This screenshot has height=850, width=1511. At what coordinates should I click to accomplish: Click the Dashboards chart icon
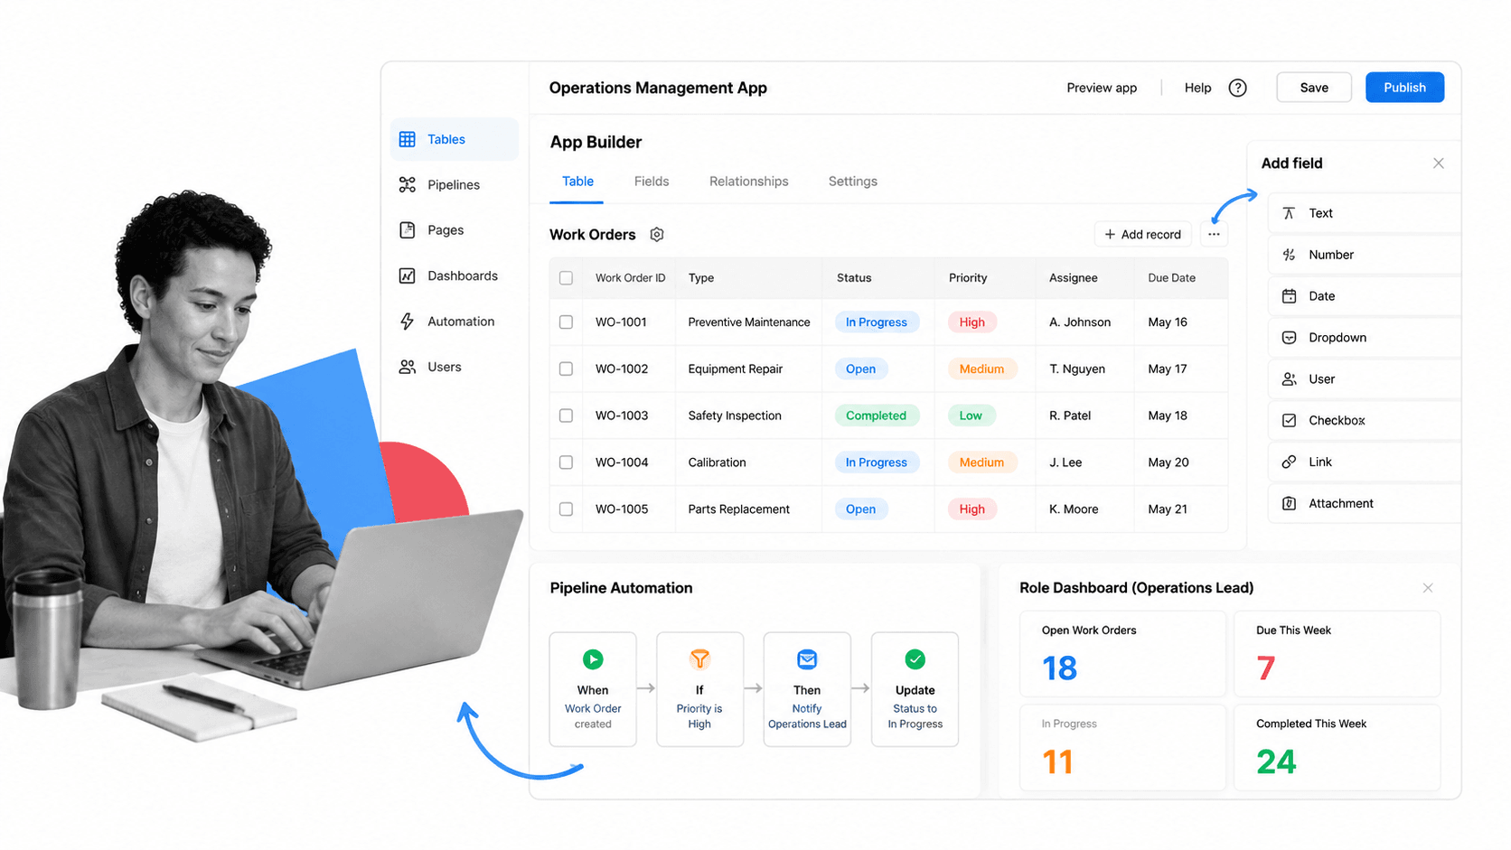coord(408,276)
